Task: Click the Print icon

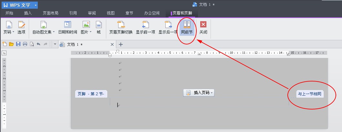Action: 25,44
